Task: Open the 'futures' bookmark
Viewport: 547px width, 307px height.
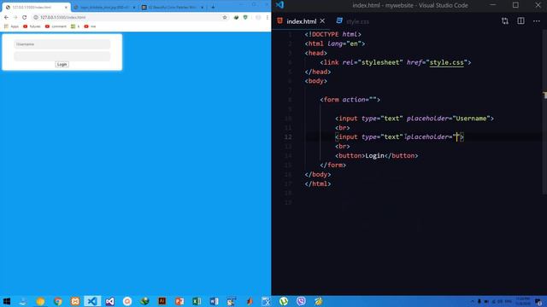Action: coord(32,26)
